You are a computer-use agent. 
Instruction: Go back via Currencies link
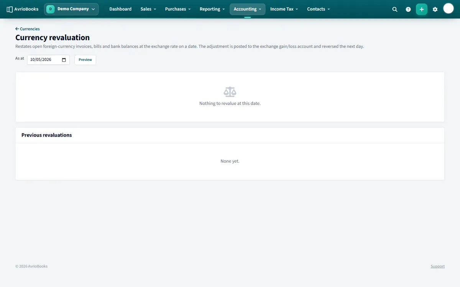click(x=28, y=29)
